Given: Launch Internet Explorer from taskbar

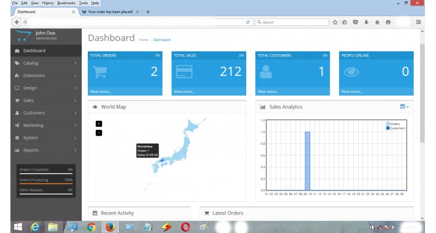Looking at the screenshot, I should click(x=35, y=227).
